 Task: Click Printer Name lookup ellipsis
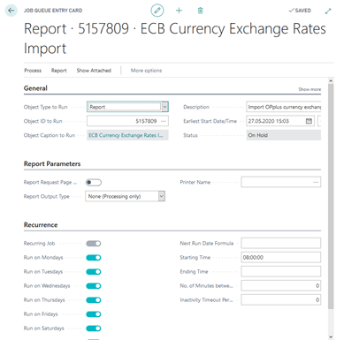316,182
